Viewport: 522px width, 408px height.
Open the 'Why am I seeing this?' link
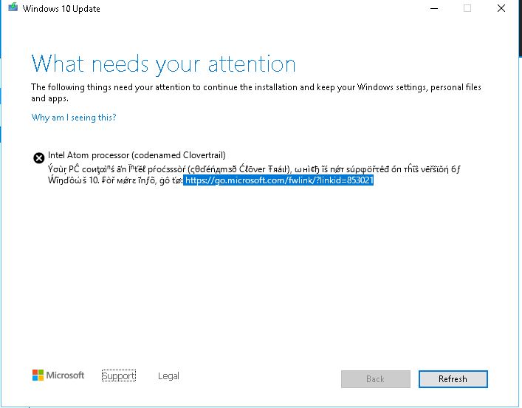pos(74,118)
